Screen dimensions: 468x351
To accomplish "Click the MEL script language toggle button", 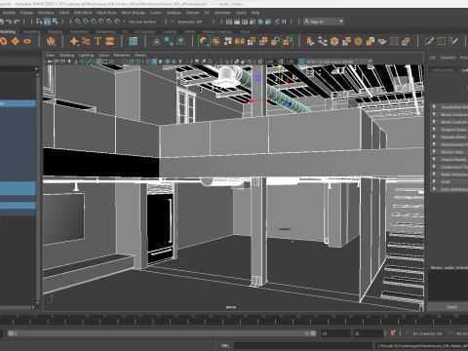I will tap(224, 345).
